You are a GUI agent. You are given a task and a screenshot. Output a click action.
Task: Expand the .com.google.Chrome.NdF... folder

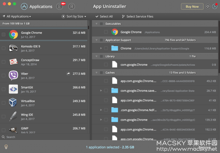coord(101,110)
